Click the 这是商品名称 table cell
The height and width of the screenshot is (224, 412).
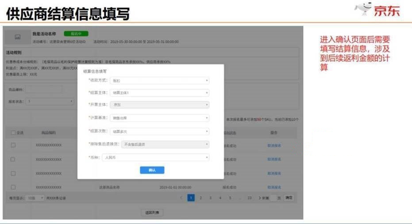pyautogui.click(x=109, y=187)
